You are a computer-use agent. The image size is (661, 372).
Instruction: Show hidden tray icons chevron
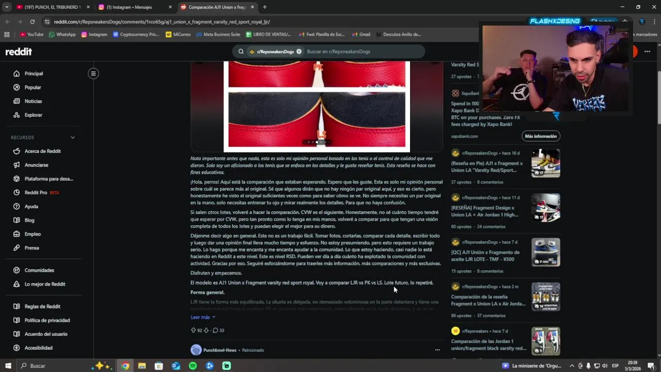point(572,366)
